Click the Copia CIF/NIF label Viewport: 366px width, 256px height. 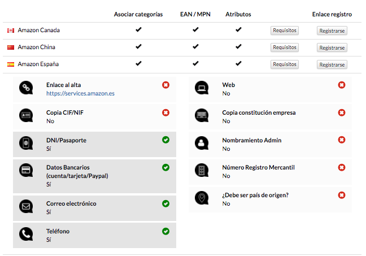(65, 112)
